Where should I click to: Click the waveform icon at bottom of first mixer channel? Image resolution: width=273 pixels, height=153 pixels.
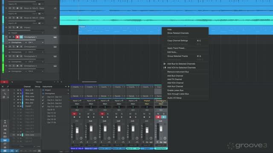[x=81, y=142]
